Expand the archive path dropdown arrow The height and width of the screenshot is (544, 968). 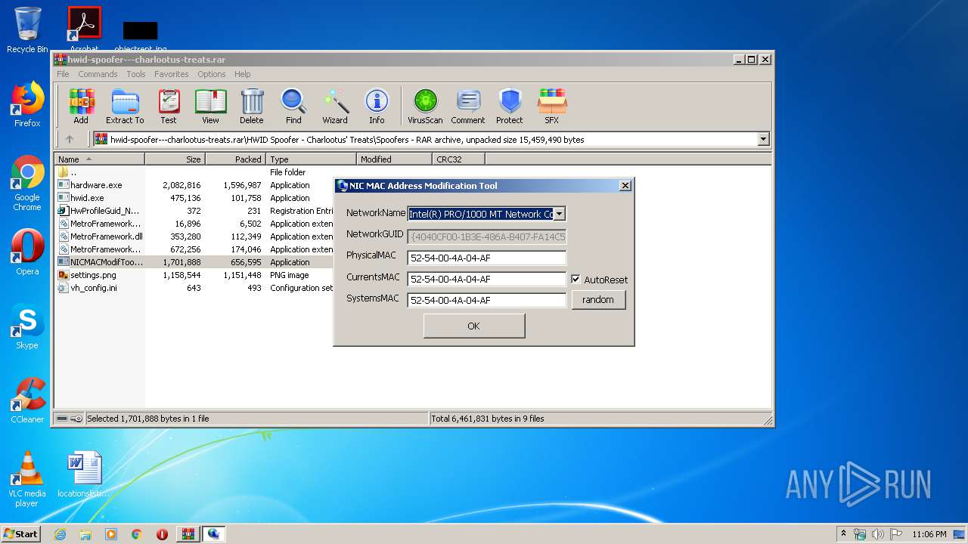click(x=763, y=139)
